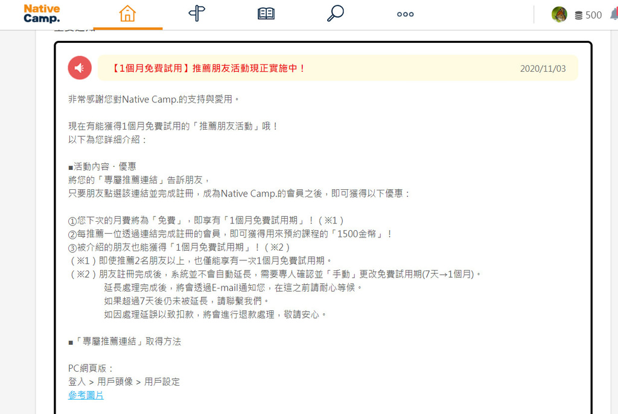Click the PC網頁版: label
The width and height of the screenshot is (618, 414).
(91, 368)
